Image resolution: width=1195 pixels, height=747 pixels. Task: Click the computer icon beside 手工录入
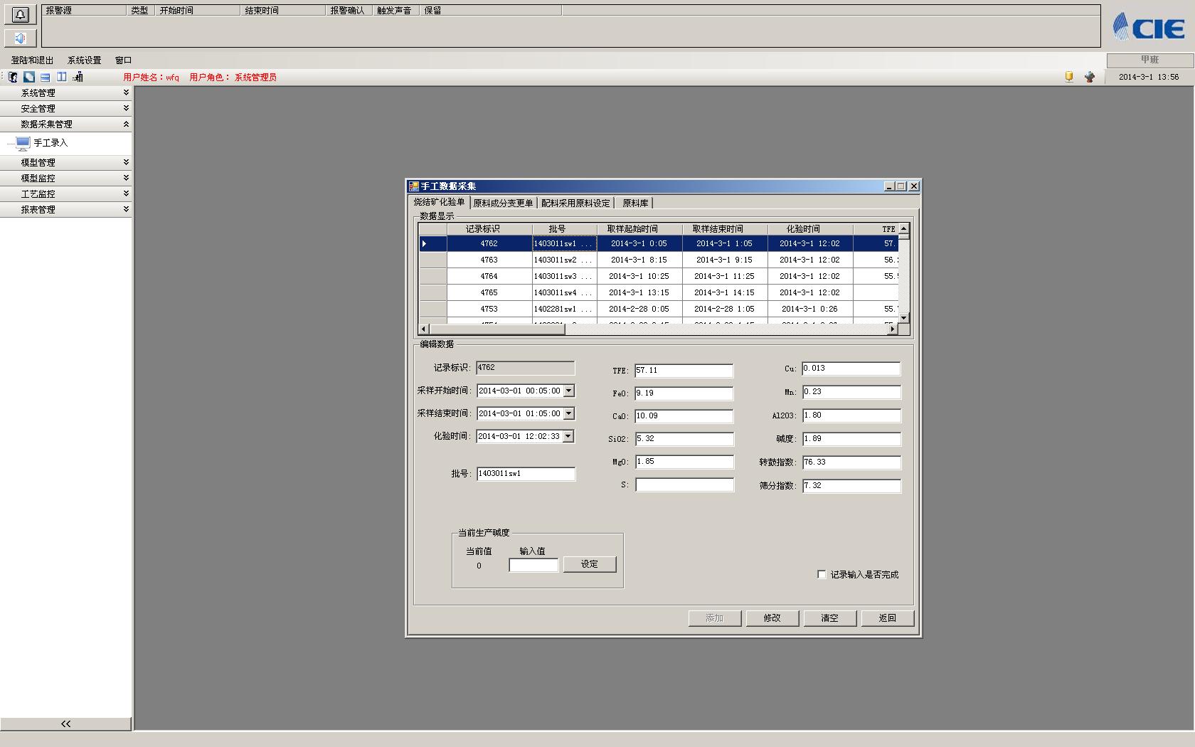click(x=23, y=143)
